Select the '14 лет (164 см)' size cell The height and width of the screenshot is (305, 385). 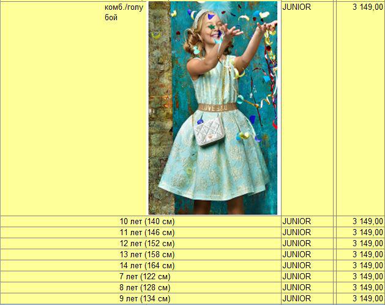[x=147, y=266]
